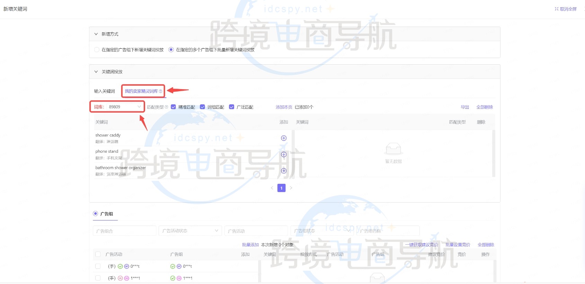Image resolution: width=585 pixels, height=284 pixels.
Task: Tick checkbox for (手) 1***1 row
Action: pyautogui.click(x=98, y=278)
